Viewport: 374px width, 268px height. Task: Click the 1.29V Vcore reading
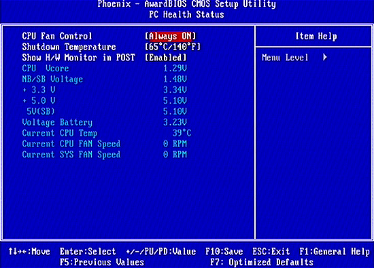pyautogui.click(x=175, y=69)
